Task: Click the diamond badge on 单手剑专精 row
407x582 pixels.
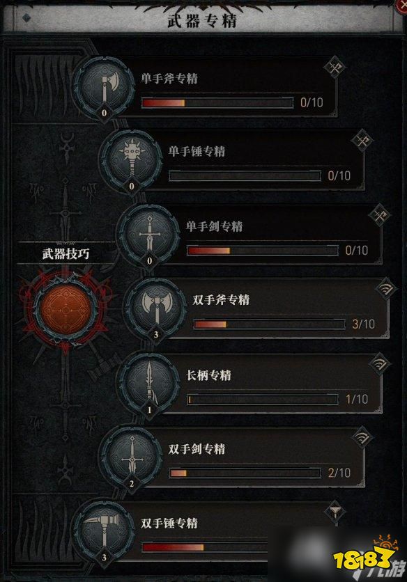Action: pyautogui.click(x=380, y=215)
